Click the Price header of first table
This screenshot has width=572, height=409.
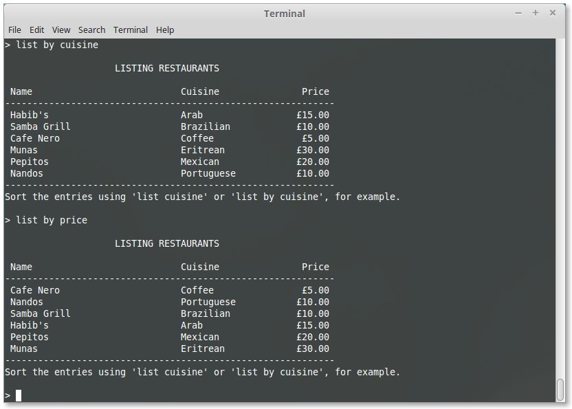(316, 91)
